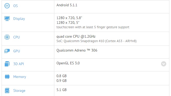Open the Display label link
This screenshot has width=171, height=96.
point(19,19)
